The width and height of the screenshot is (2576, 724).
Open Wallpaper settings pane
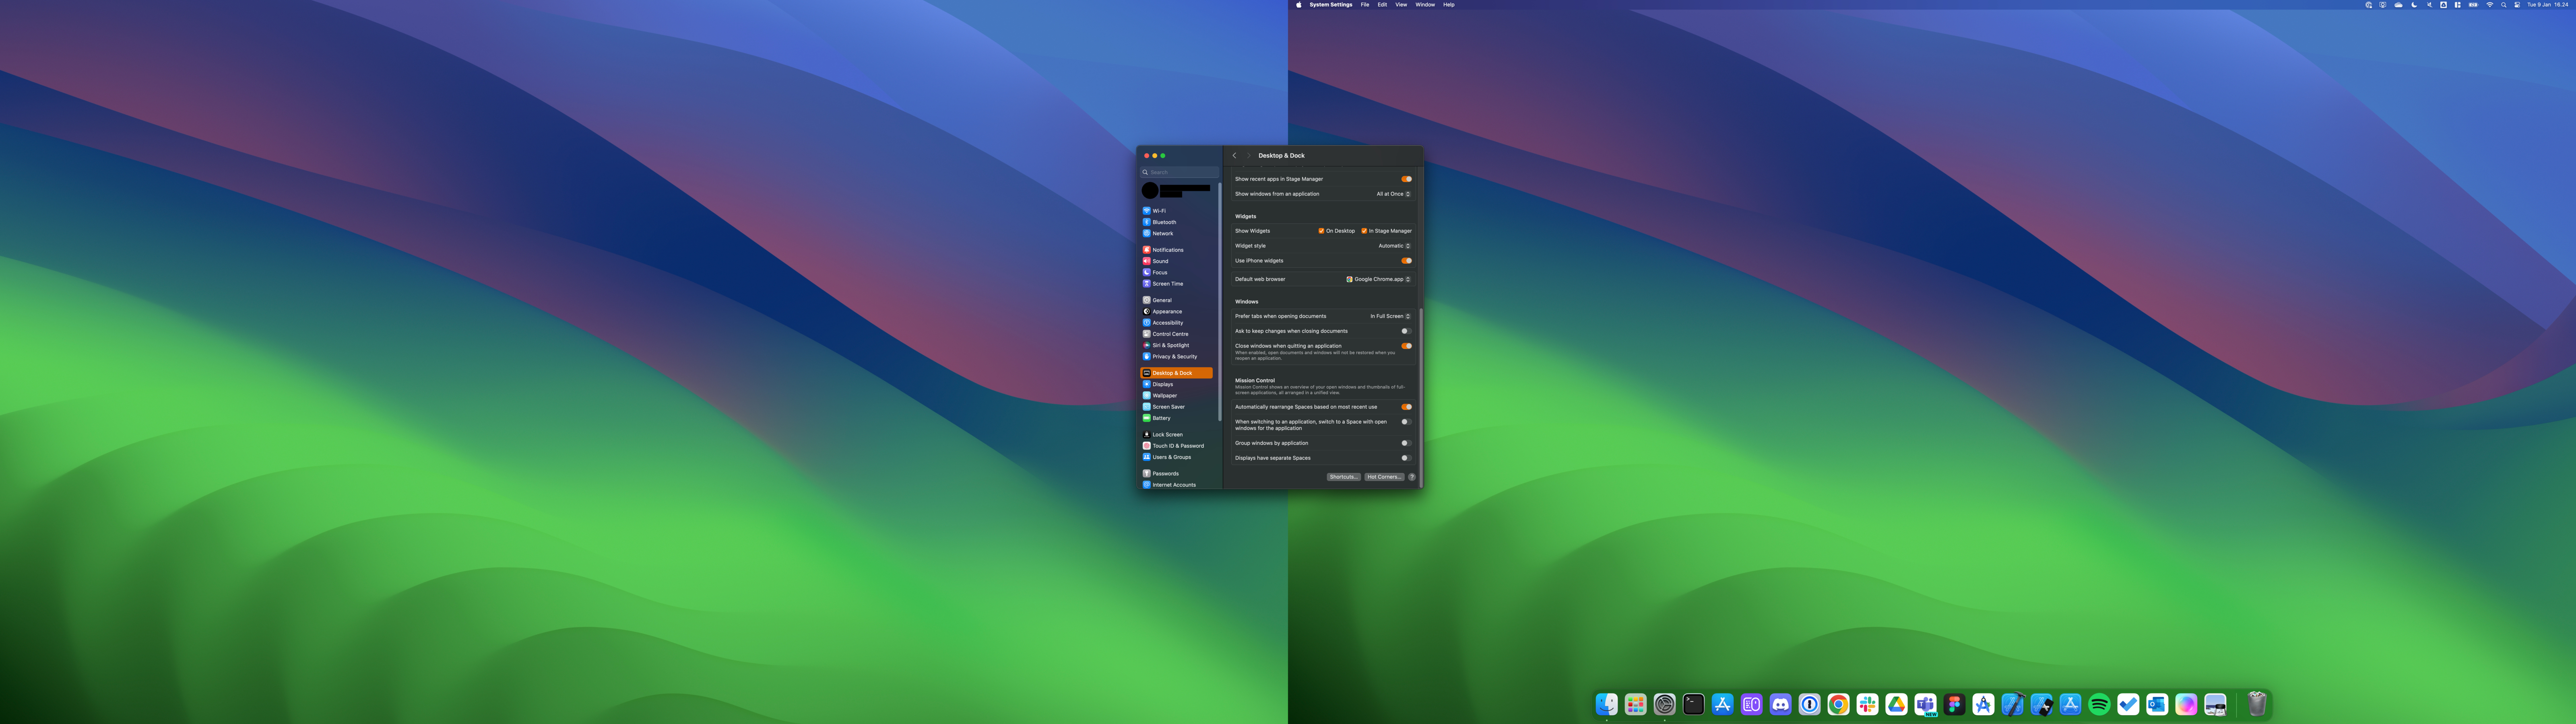tap(1164, 396)
